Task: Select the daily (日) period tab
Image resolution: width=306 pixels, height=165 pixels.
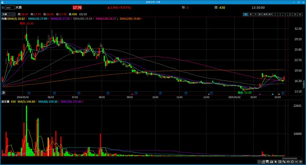Action: coord(246,14)
